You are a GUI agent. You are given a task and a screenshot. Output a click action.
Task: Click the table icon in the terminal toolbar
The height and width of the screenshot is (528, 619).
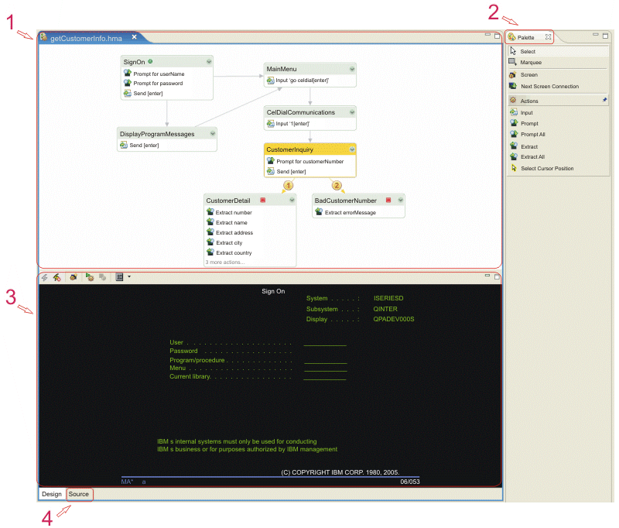(x=120, y=276)
